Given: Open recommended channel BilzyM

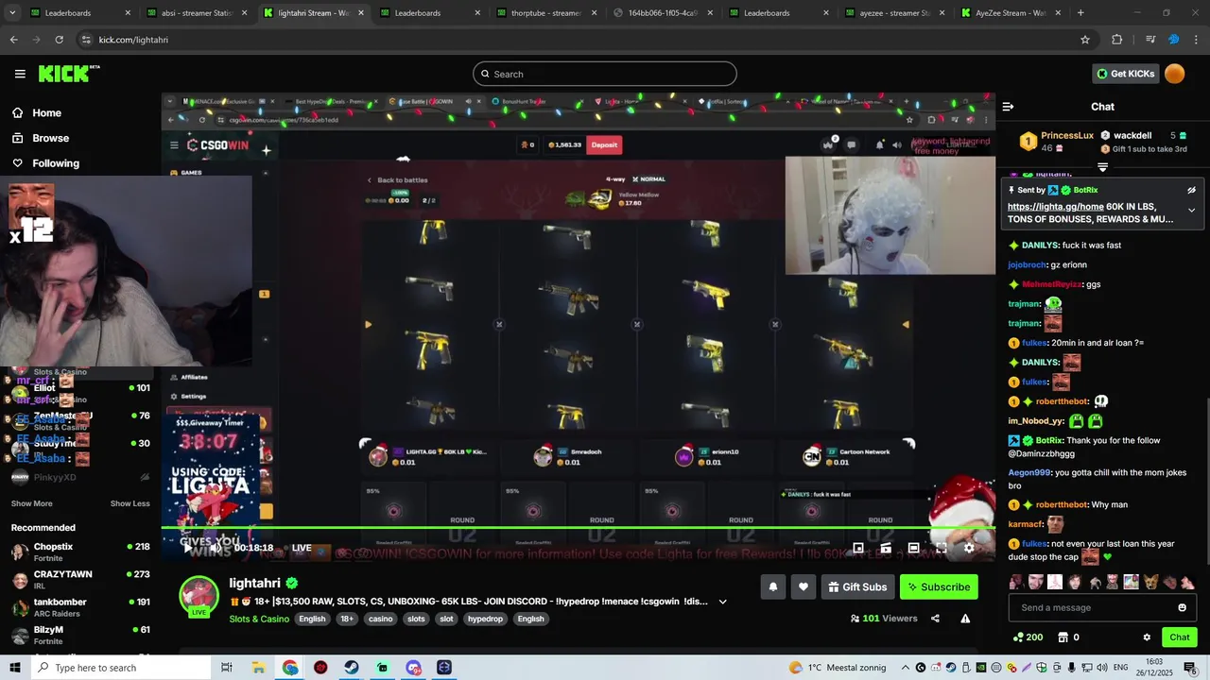Looking at the screenshot, I should (x=80, y=635).
